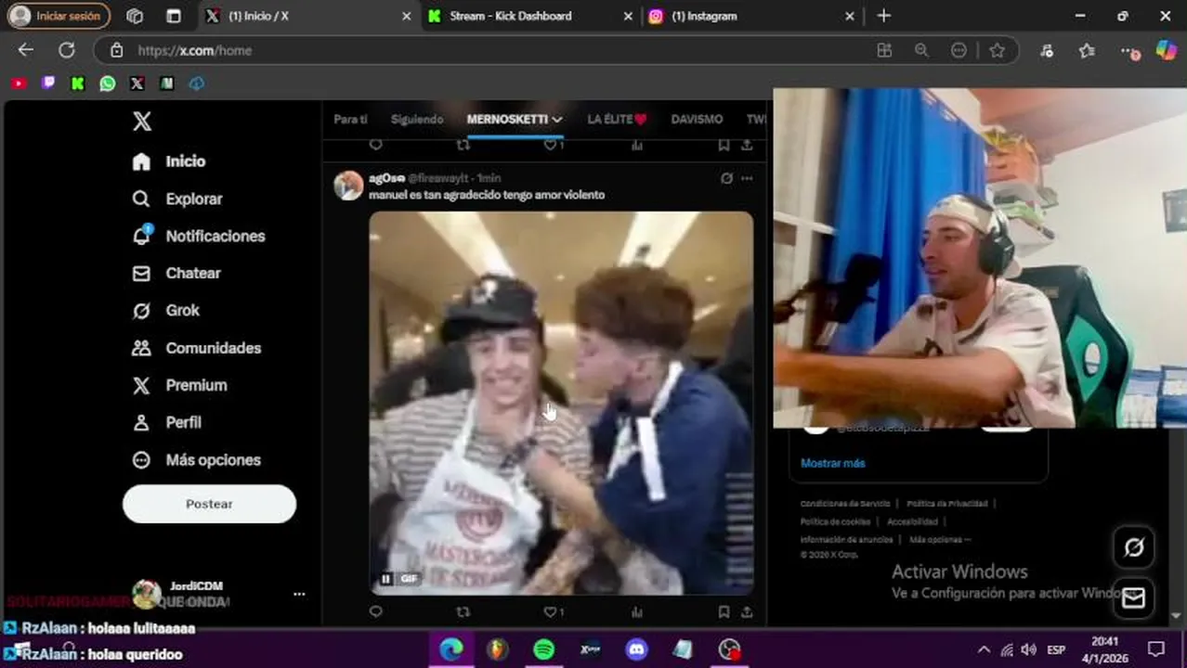The width and height of the screenshot is (1187, 668).
Task: Share the previous post at the top of the feed
Action: pyautogui.click(x=747, y=145)
